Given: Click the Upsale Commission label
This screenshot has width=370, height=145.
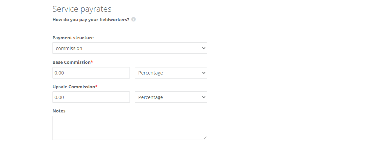Looking at the screenshot, I should pyautogui.click(x=74, y=87).
